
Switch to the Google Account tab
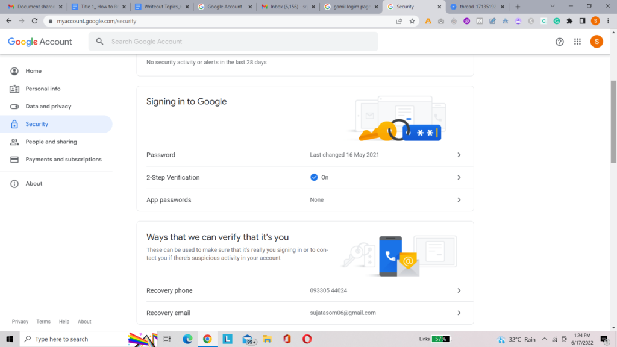coord(224,7)
